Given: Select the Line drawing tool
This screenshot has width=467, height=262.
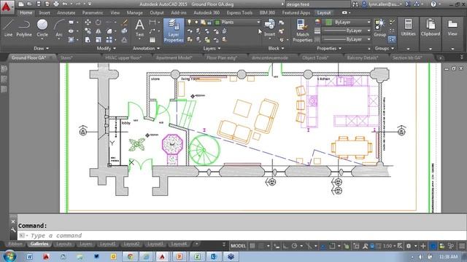Looking at the screenshot, I should pyautogui.click(x=8, y=28).
